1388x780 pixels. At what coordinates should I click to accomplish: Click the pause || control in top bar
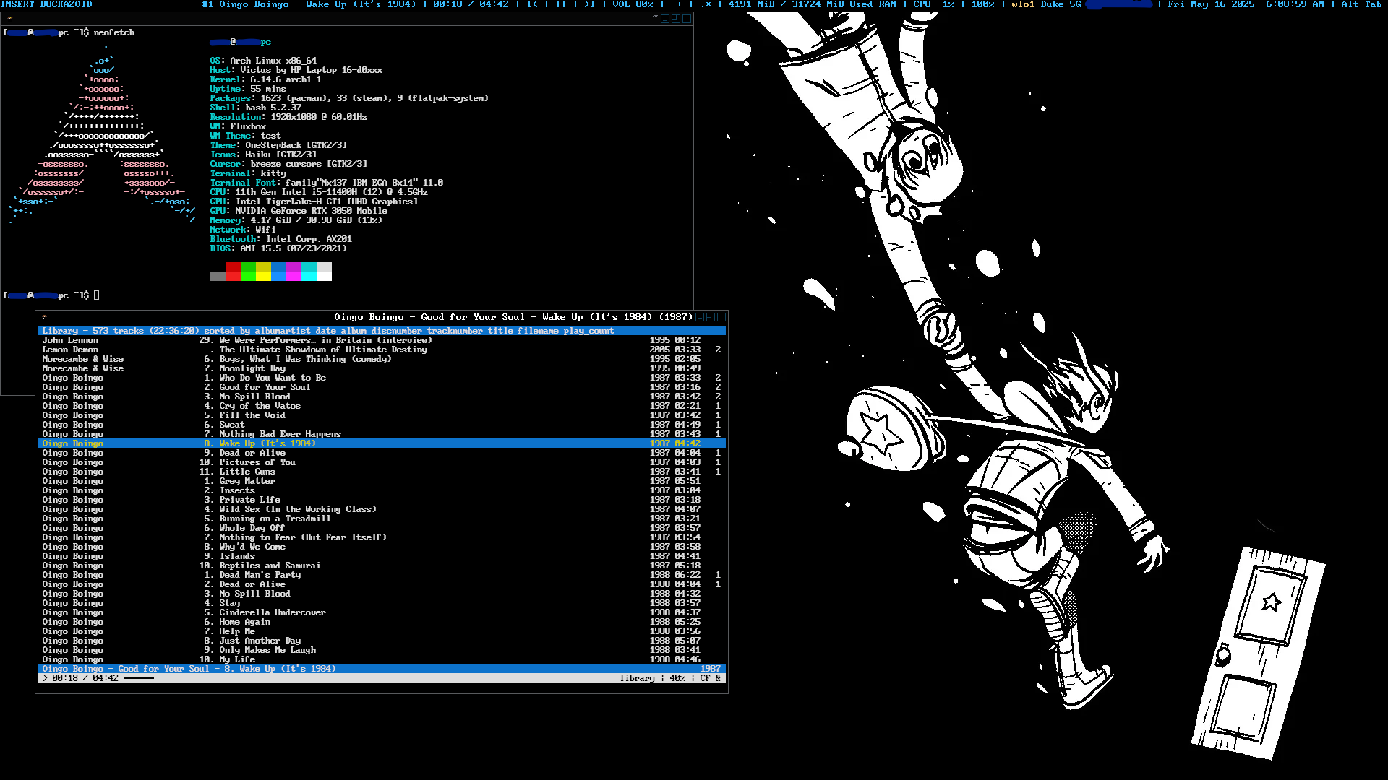point(561,4)
